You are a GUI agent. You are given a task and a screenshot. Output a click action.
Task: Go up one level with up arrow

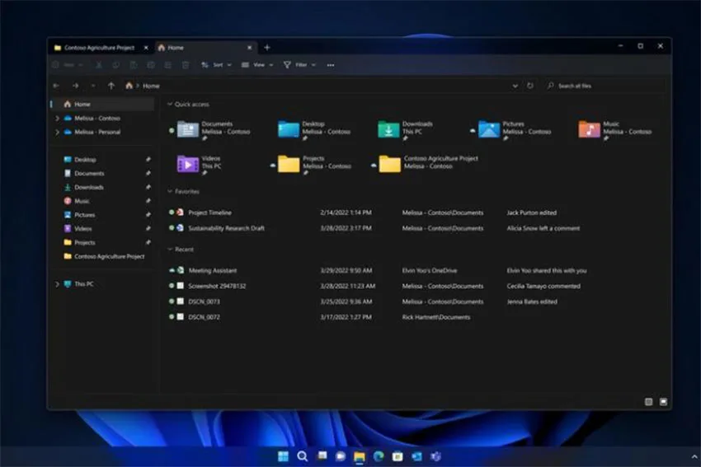point(111,86)
